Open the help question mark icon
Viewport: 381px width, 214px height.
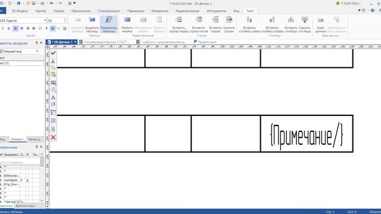pos(364,11)
